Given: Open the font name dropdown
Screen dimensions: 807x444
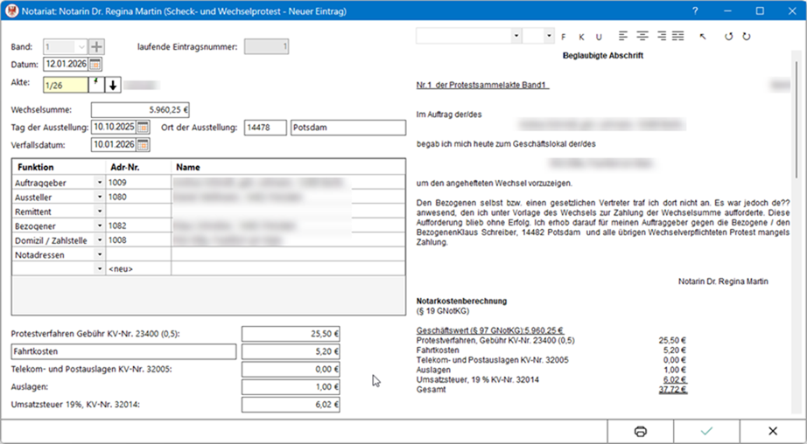Looking at the screenshot, I should coord(516,36).
